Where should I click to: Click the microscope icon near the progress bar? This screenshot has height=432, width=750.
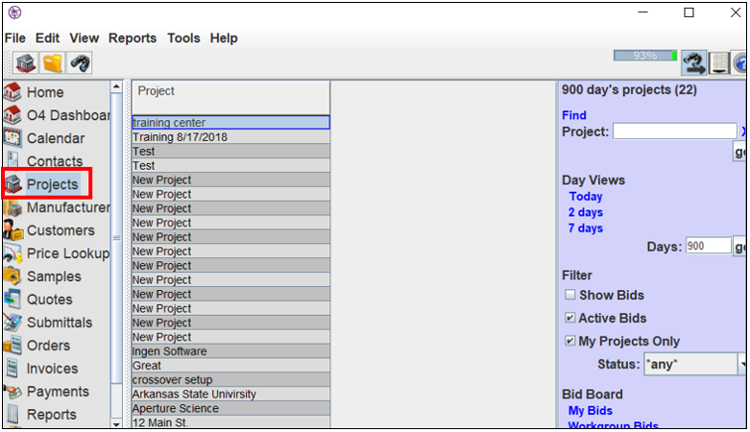point(693,62)
